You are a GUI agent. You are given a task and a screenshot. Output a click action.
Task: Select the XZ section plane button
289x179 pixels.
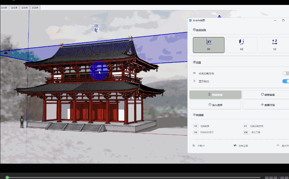(242, 45)
